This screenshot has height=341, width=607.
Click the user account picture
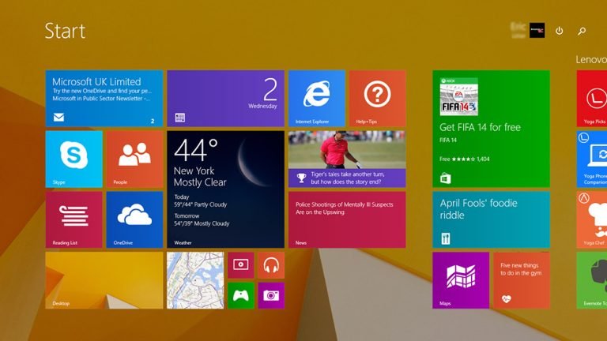click(537, 30)
